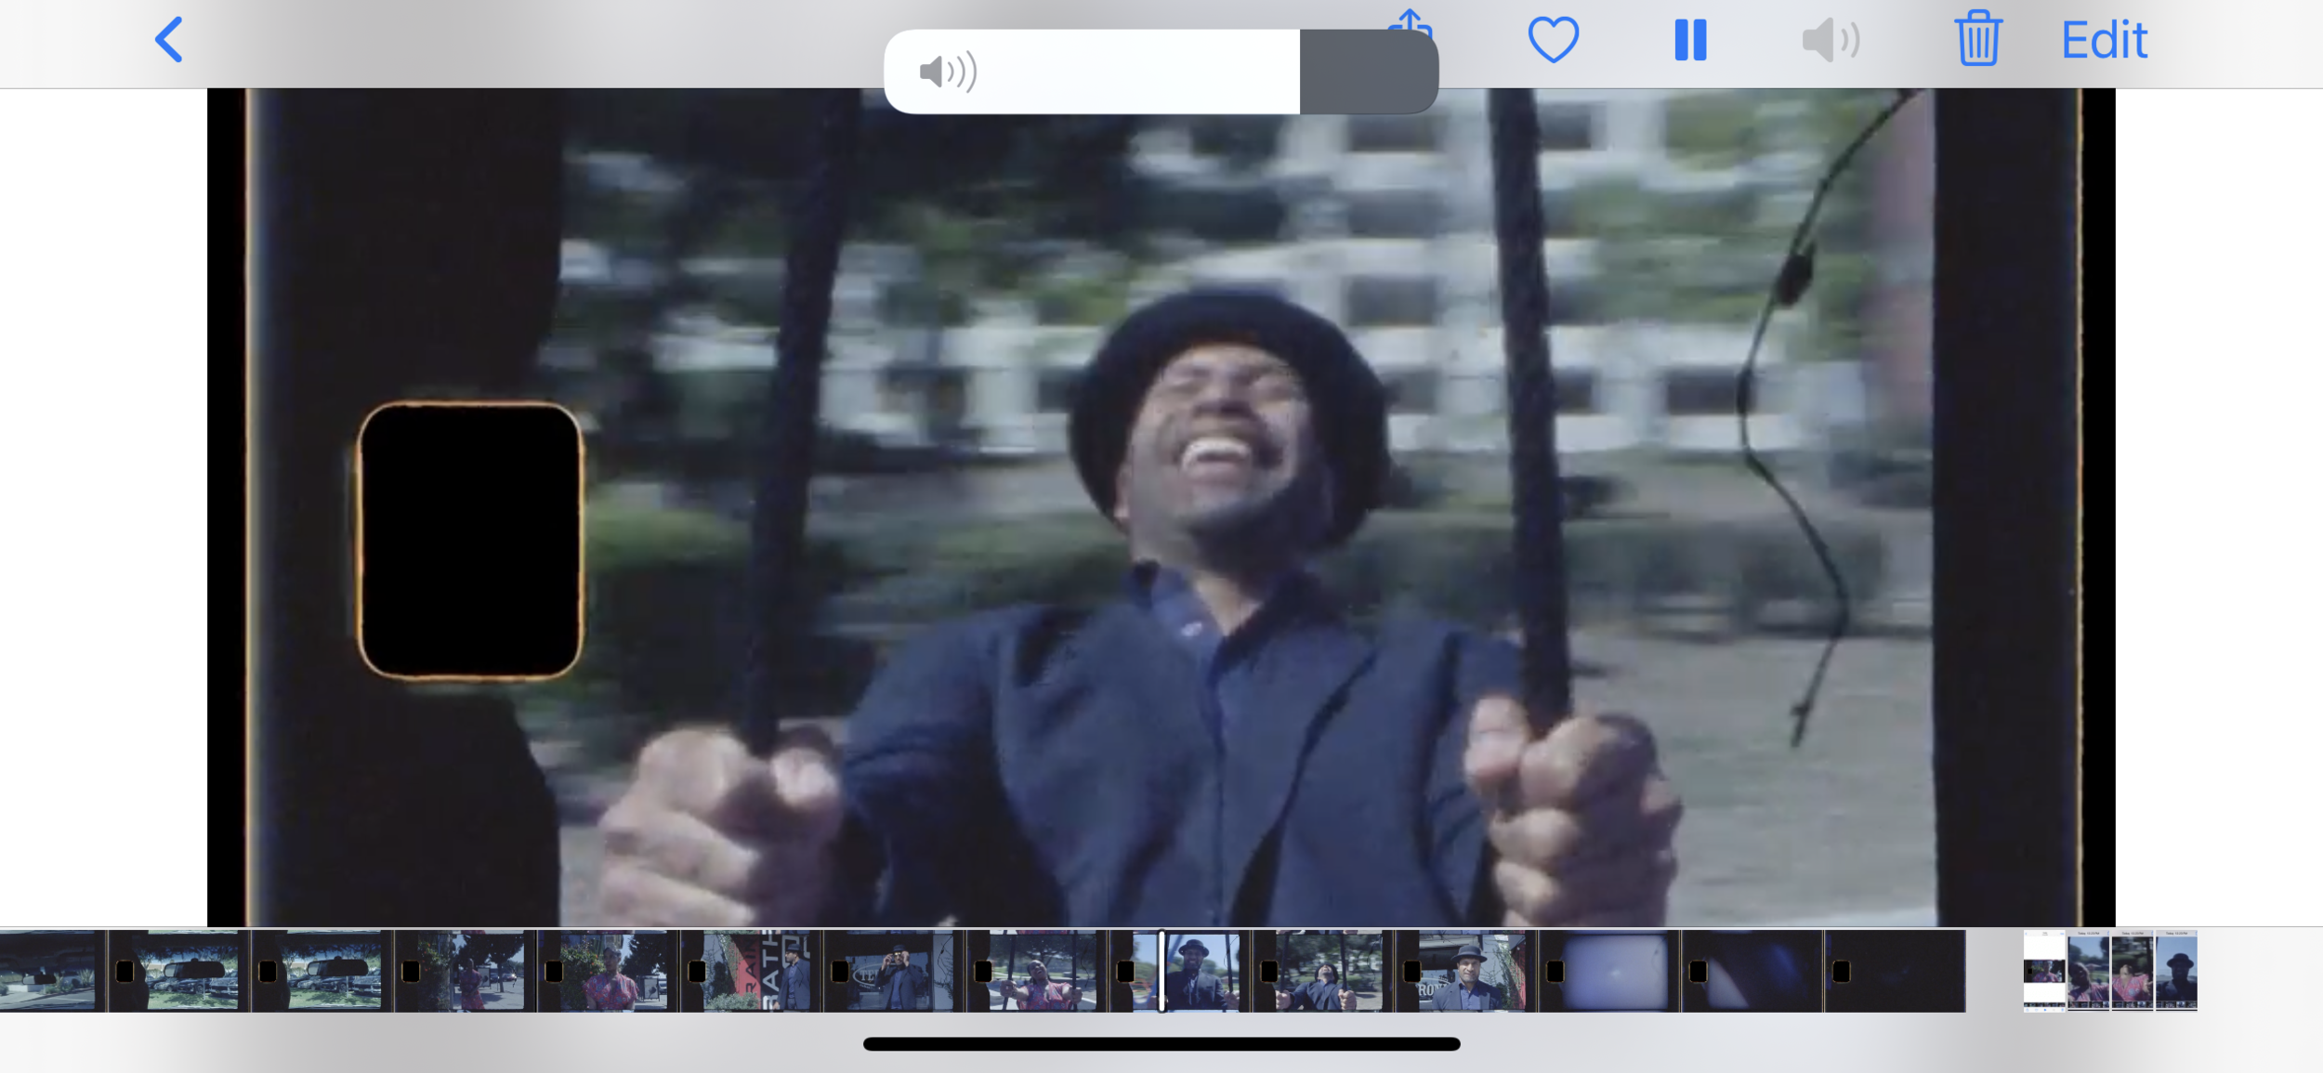Click the speaker icon inside volume HUD
Image resolution: width=2323 pixels, height=1073 pixels.
pyautogui.click(x=947, y=72)
